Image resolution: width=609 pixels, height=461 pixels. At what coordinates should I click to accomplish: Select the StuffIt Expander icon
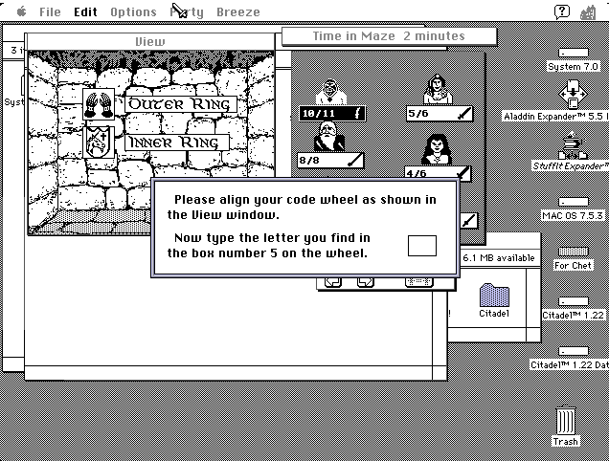pyautogui.click(x=573, y=145)
